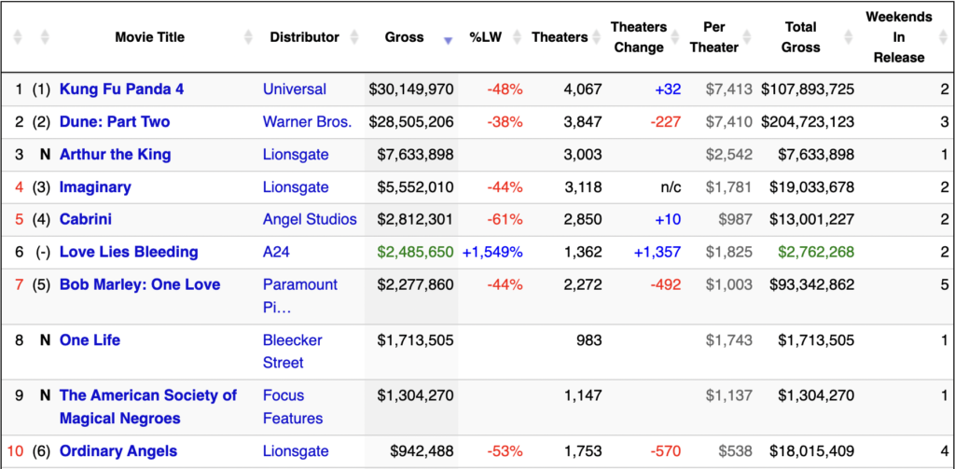Select the n/c value in Imaginary row
955x469 pixels.
pos(671,187)
